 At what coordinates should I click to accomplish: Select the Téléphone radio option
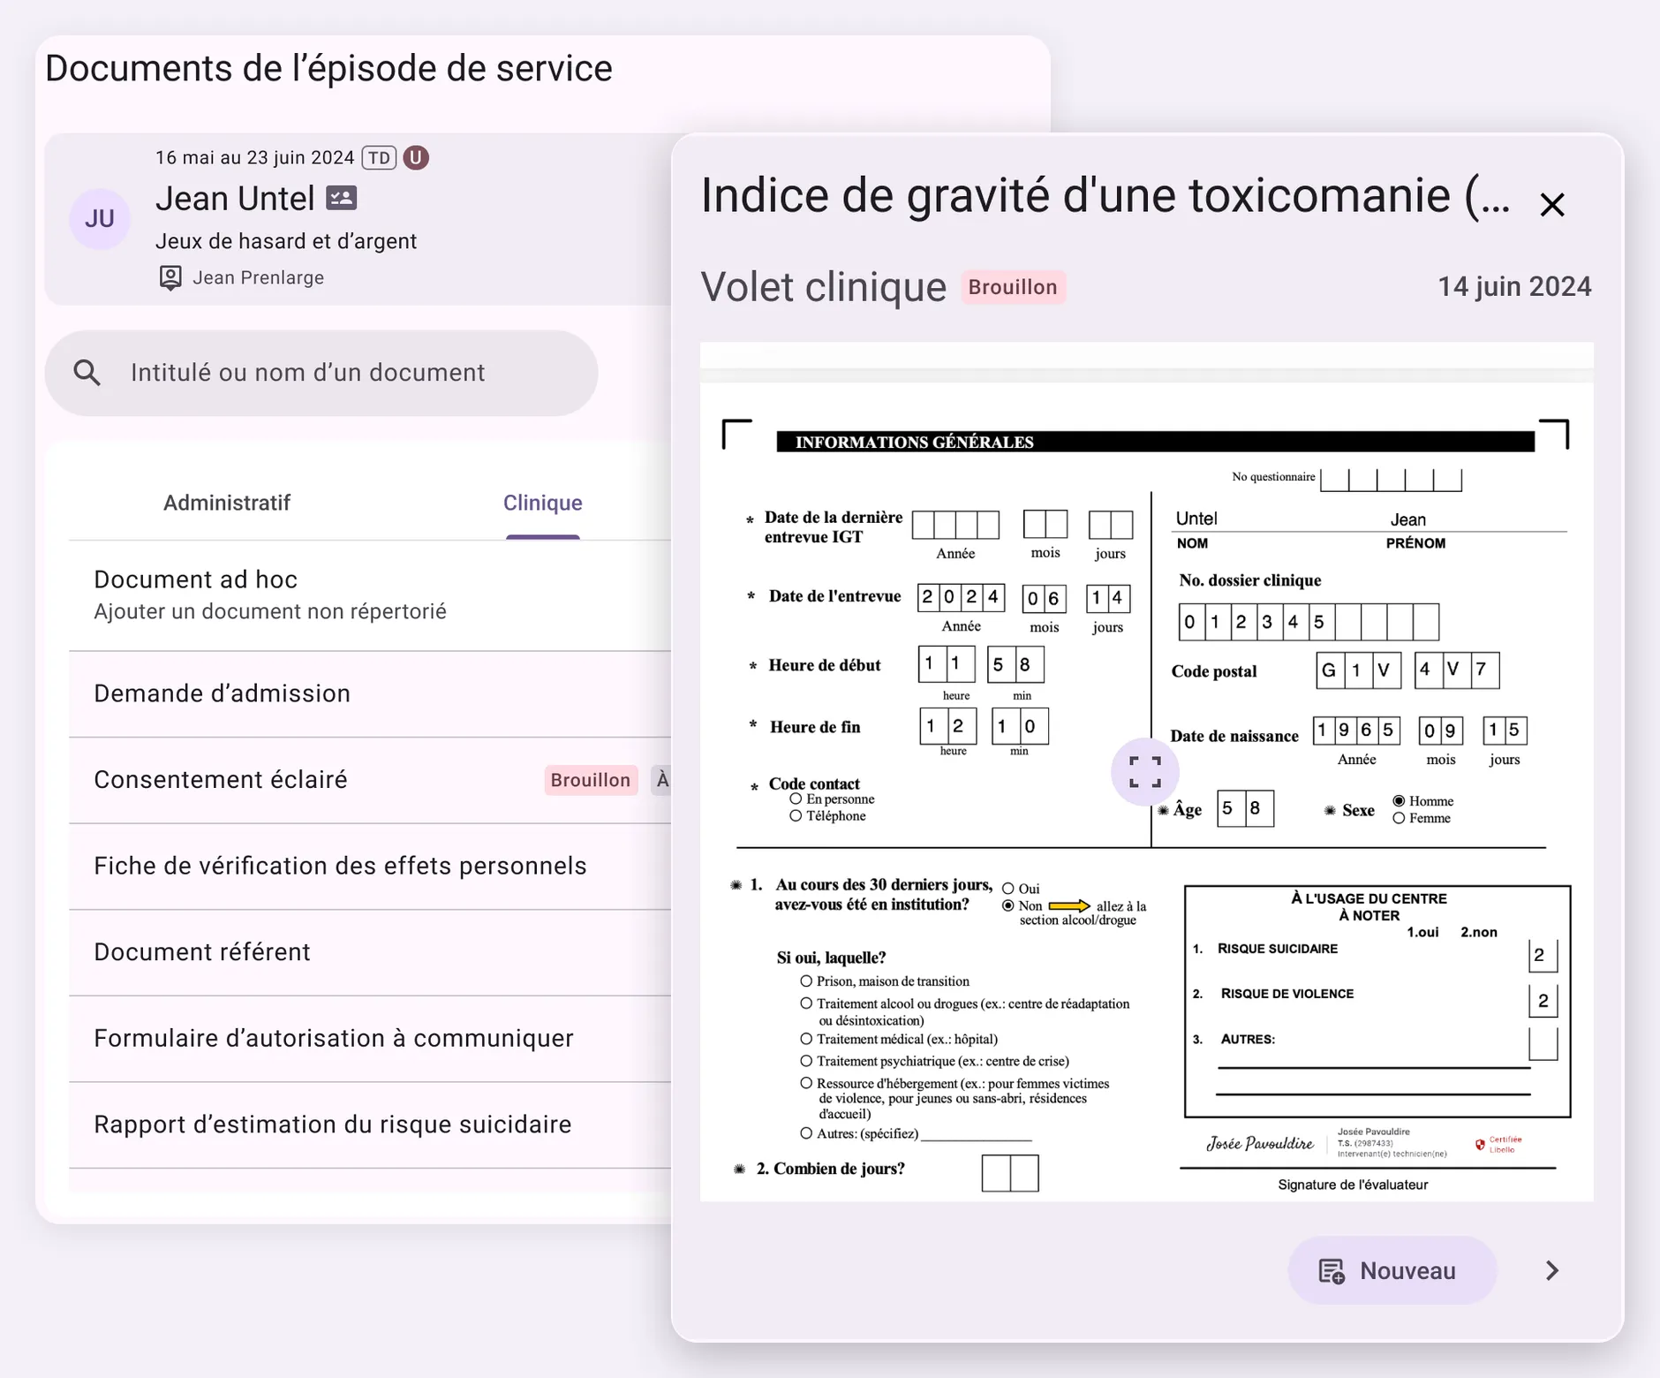click(796, 816)
